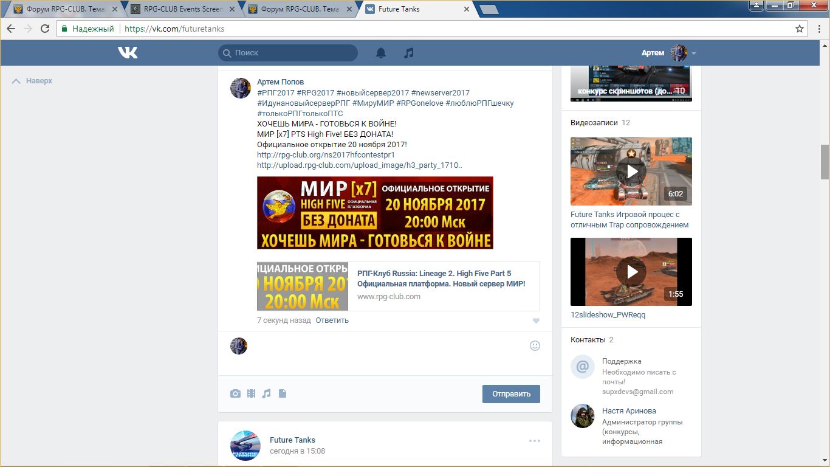
Task: Click the #RPG2017 hashtag
Action: [315, 93]
